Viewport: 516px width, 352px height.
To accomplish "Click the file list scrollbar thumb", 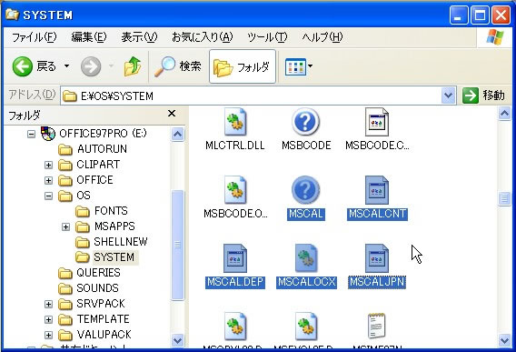I will click(x=504, y=199).
